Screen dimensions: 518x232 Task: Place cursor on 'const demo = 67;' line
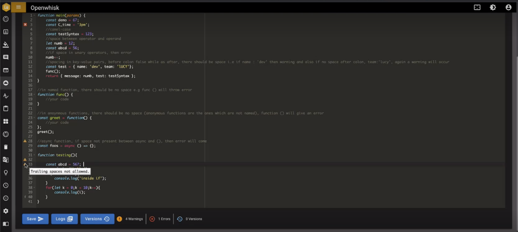62,20
